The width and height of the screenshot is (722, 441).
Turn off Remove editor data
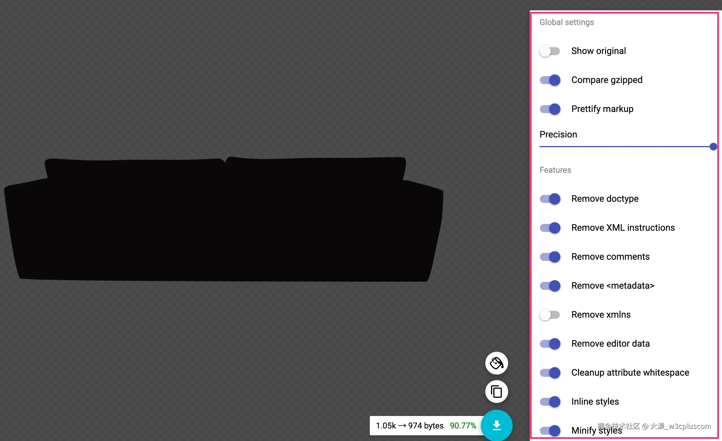[550, 344]
